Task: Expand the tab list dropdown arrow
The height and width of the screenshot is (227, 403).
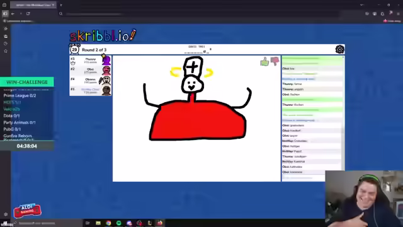Action: (x=362, y=5)
